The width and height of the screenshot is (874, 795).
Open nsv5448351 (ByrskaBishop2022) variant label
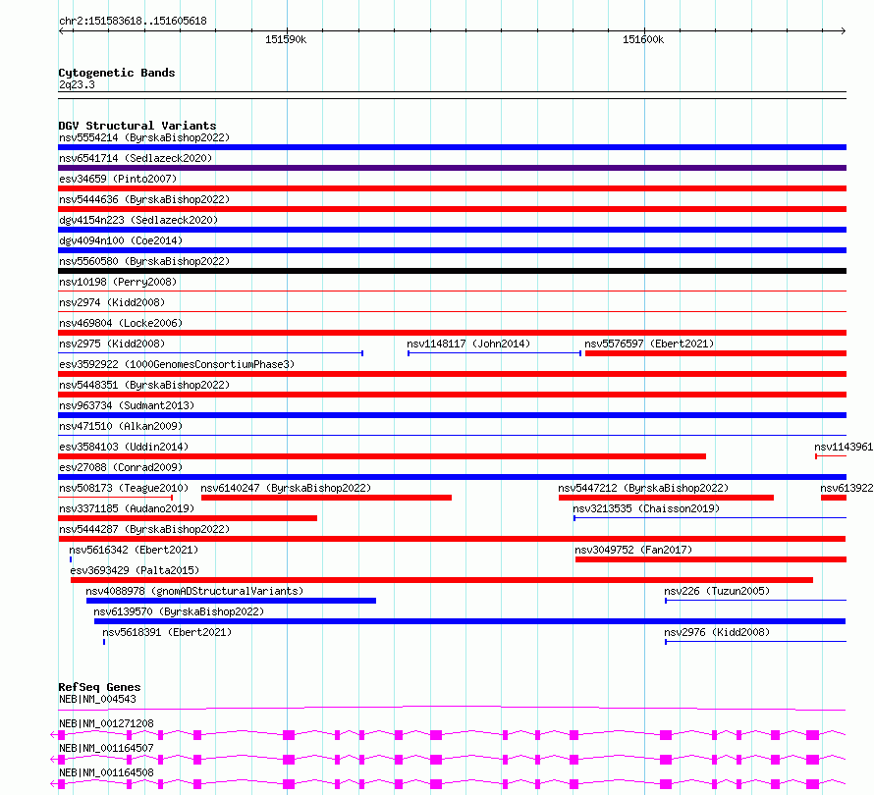click(x=144, y=385)
